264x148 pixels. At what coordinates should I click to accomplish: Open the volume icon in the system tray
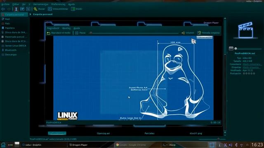[231, 145]
